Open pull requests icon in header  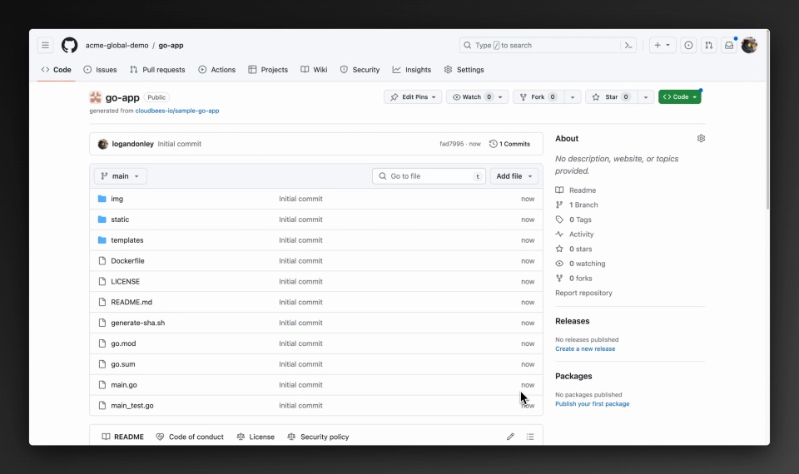(708, 46)
